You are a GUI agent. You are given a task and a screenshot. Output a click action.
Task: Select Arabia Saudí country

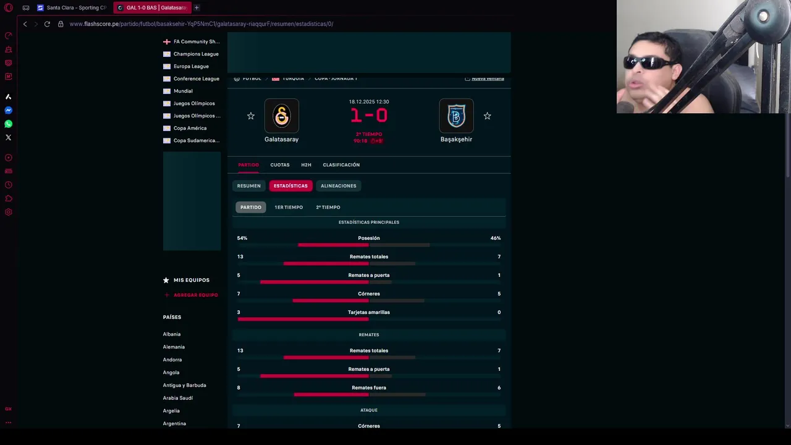pos(178,398)
